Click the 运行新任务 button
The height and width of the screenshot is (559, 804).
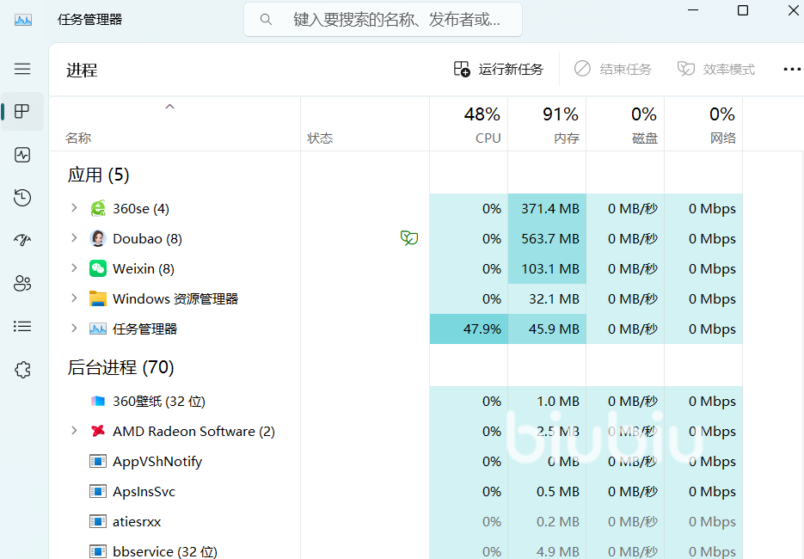pos(499,70)
